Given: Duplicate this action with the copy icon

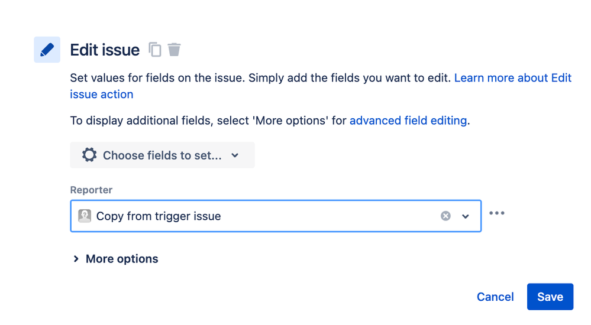Looking at the screenshot, I should pos(155,49).
